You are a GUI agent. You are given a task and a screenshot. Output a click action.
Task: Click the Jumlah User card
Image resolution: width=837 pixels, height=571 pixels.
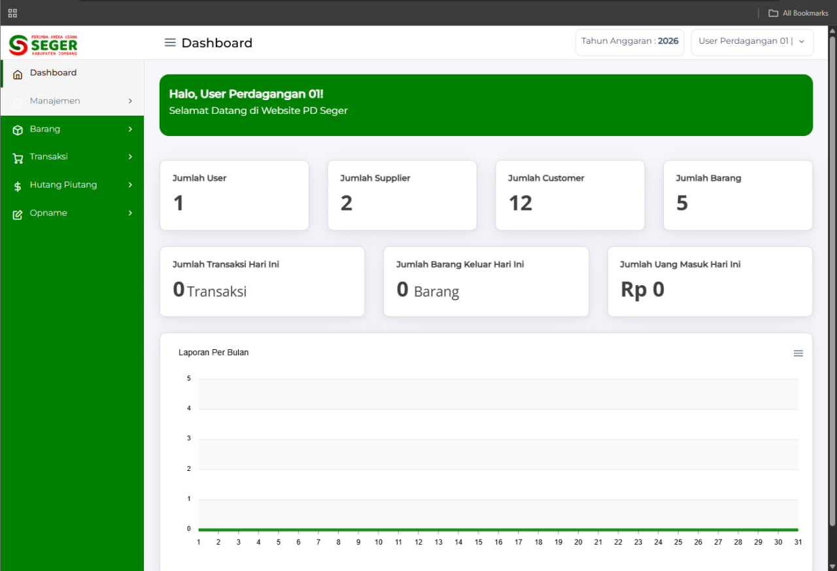coord(234,196)
